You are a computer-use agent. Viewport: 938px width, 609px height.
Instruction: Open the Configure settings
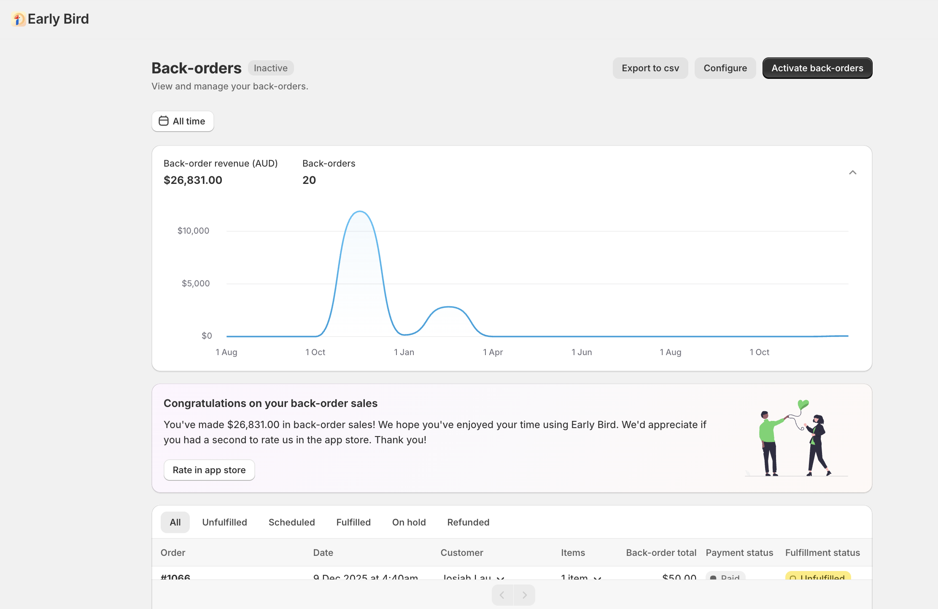point(725,68)
